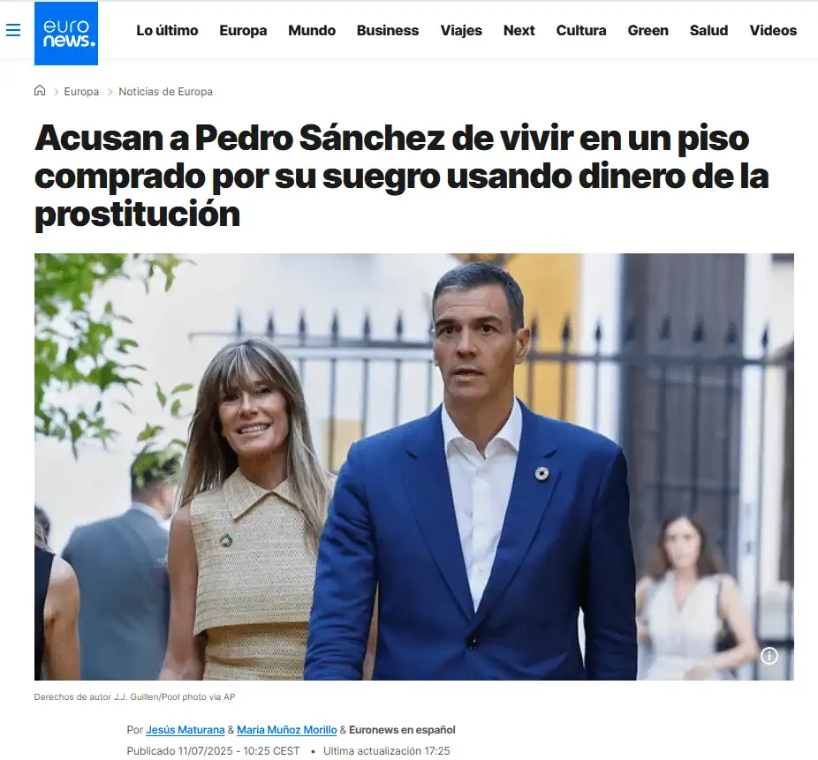Click Europa breadcrumb link
The height and width of the screenshot is (760, 818).
click(x=81, y=91)
